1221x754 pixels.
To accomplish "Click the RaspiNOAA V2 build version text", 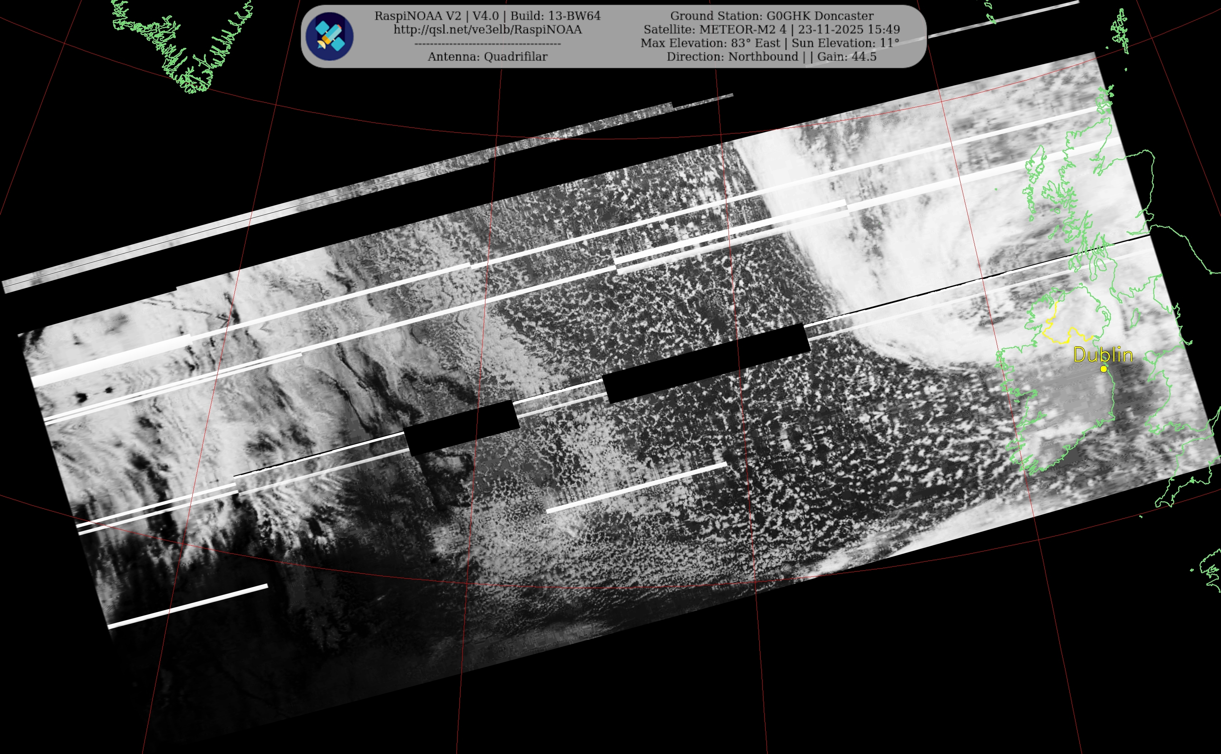I will 487,16.
